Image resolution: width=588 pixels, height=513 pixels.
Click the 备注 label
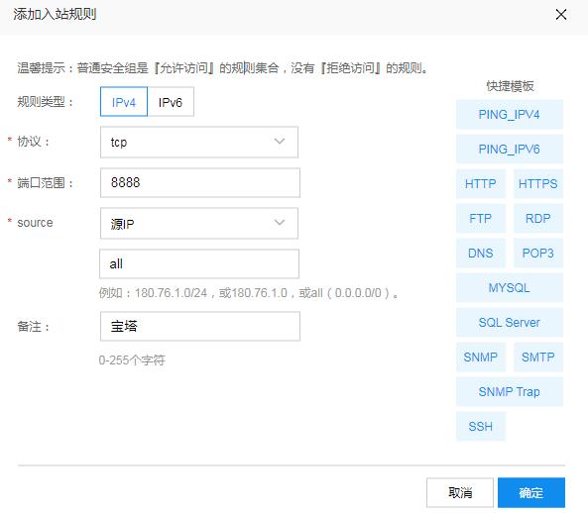click(34, 327)
